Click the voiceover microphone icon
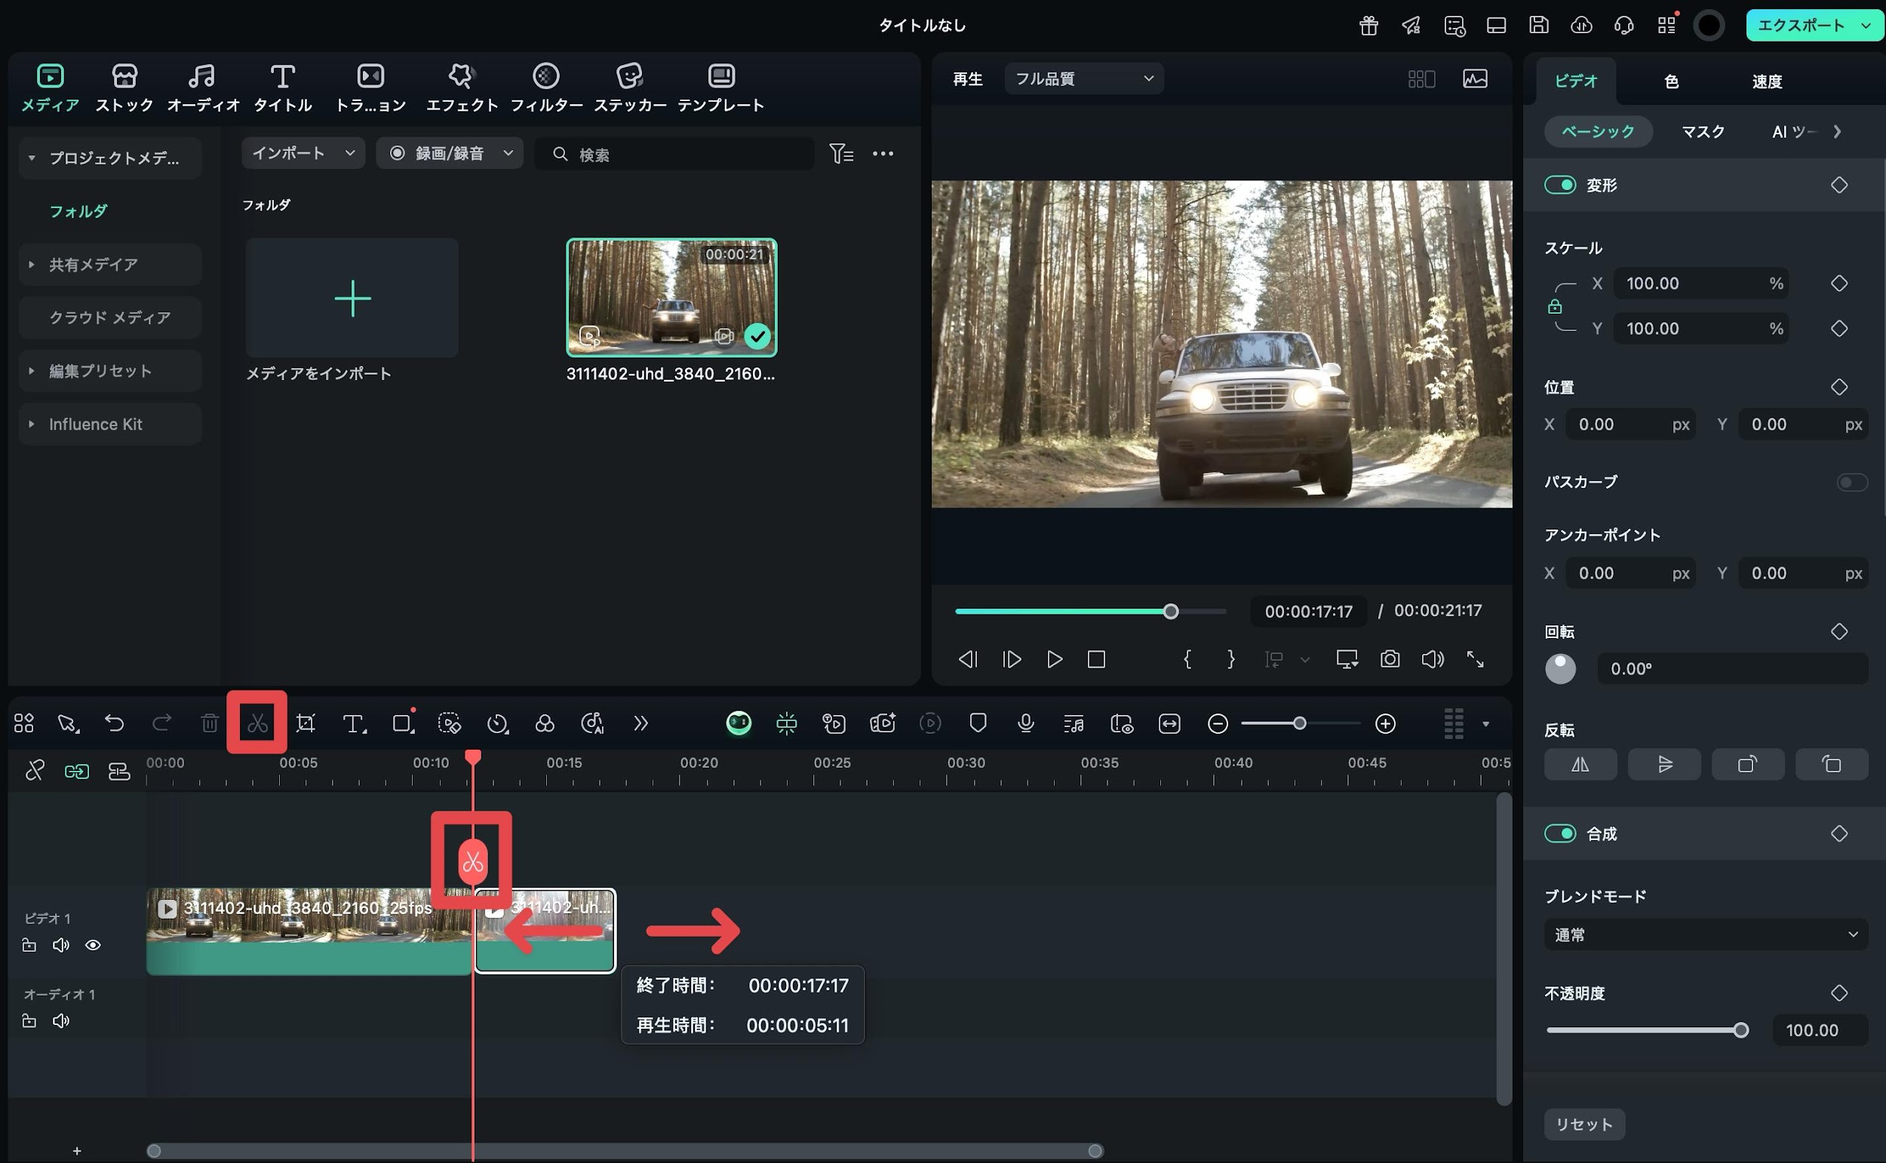The image size is (1886, 1163). (1025, 723)
